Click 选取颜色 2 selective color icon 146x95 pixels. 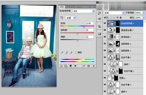pos(110,44)
